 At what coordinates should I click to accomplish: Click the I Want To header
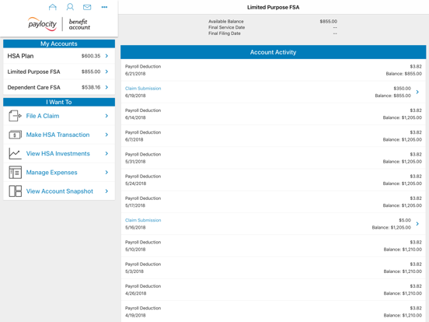pyautogui.click(x=59, y=102)
